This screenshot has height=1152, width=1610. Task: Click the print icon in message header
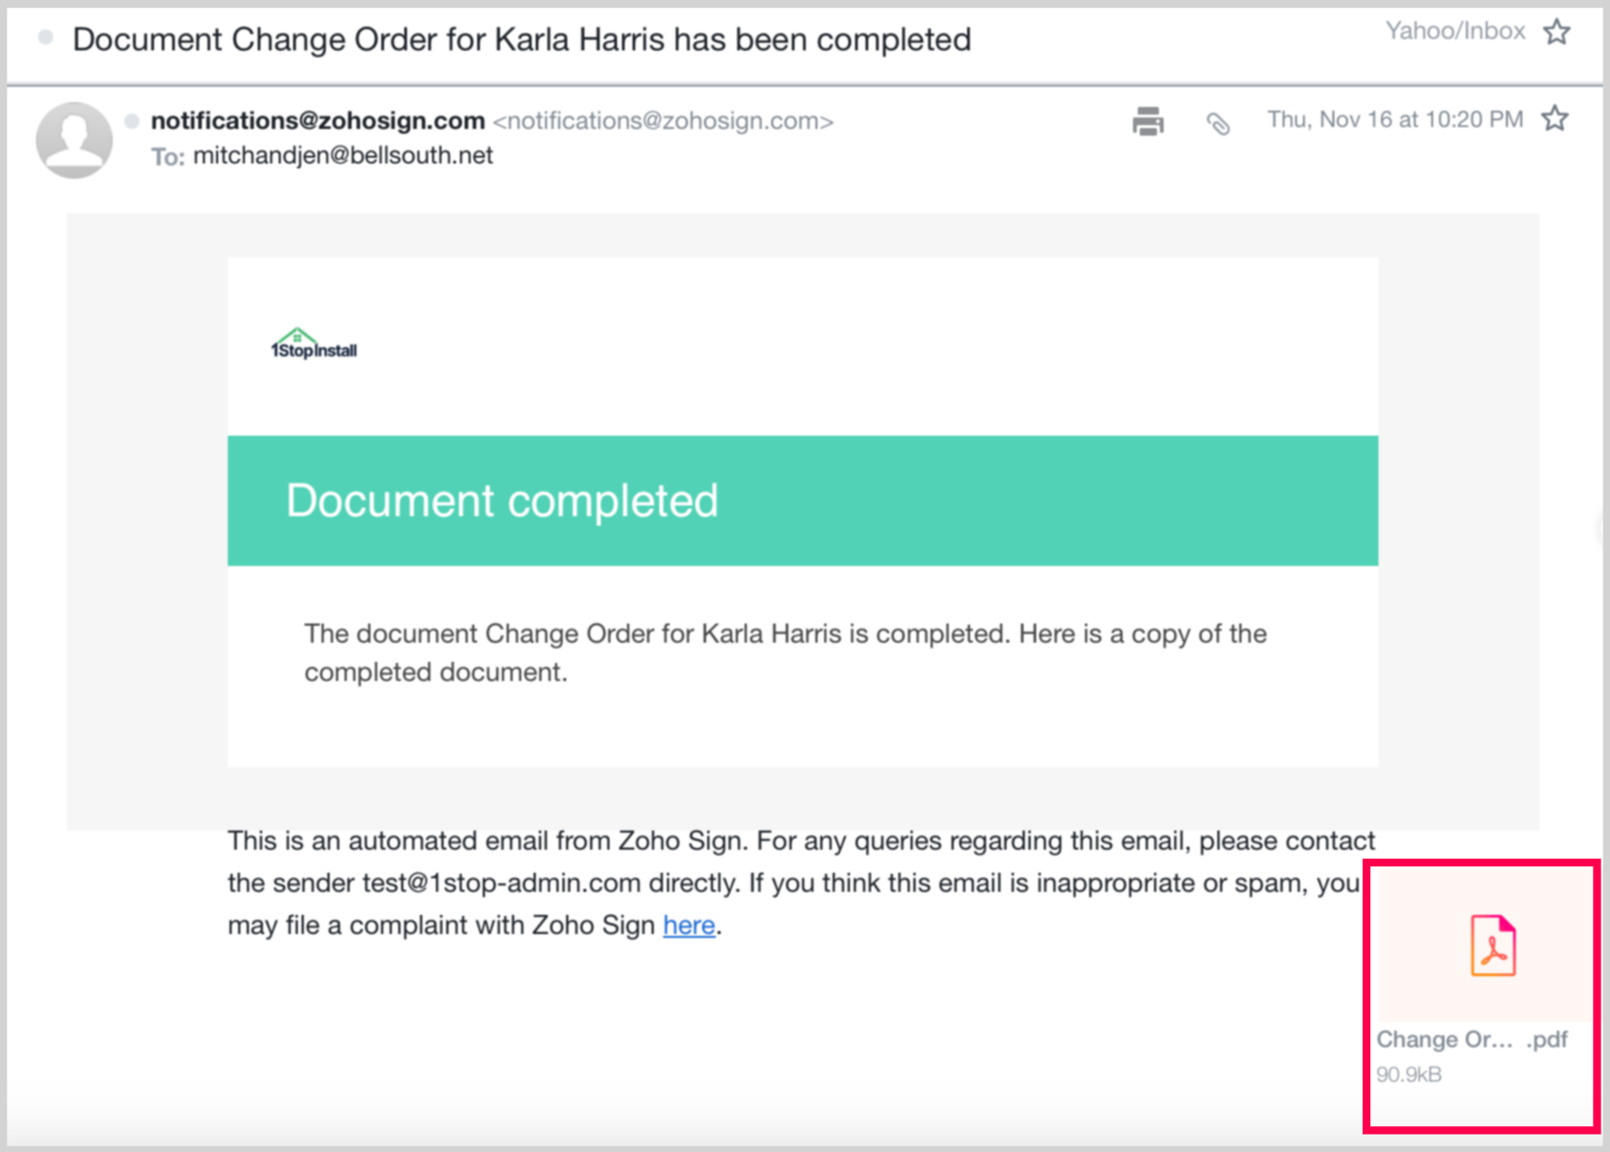[1148, 122]
